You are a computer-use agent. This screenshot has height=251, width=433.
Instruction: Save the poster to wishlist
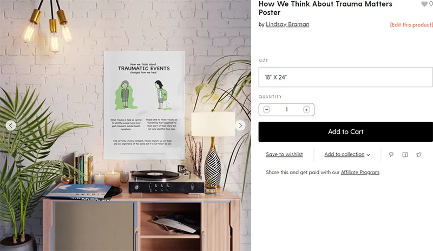(x=284, y=154)
